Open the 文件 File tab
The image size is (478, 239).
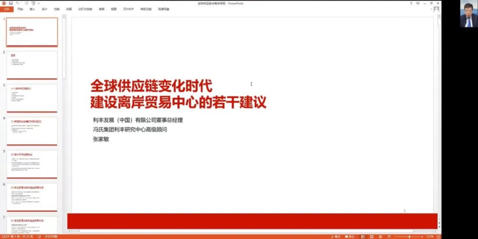point(7,9)
